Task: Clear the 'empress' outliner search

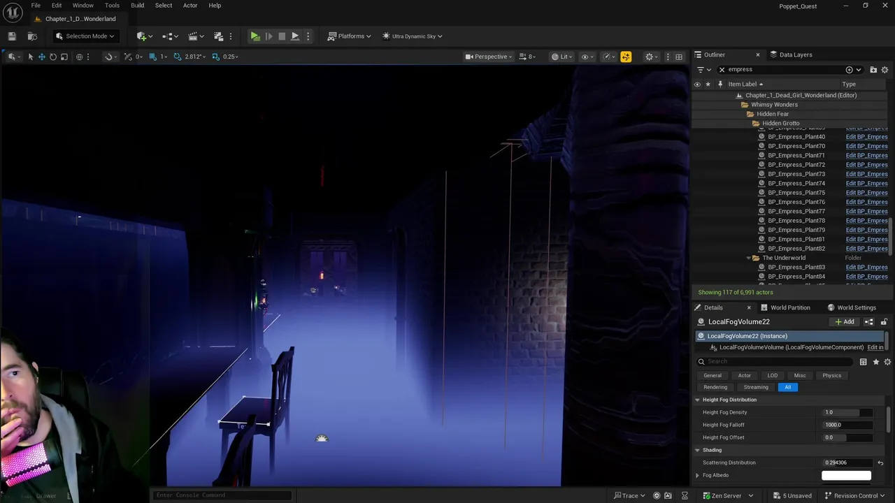Action: coord(722,70)
